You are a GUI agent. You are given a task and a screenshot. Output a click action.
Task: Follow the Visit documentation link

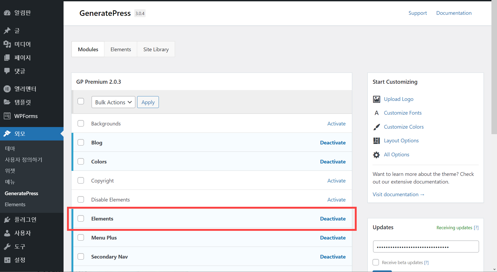pyautogui.click(x=399, y=194)
